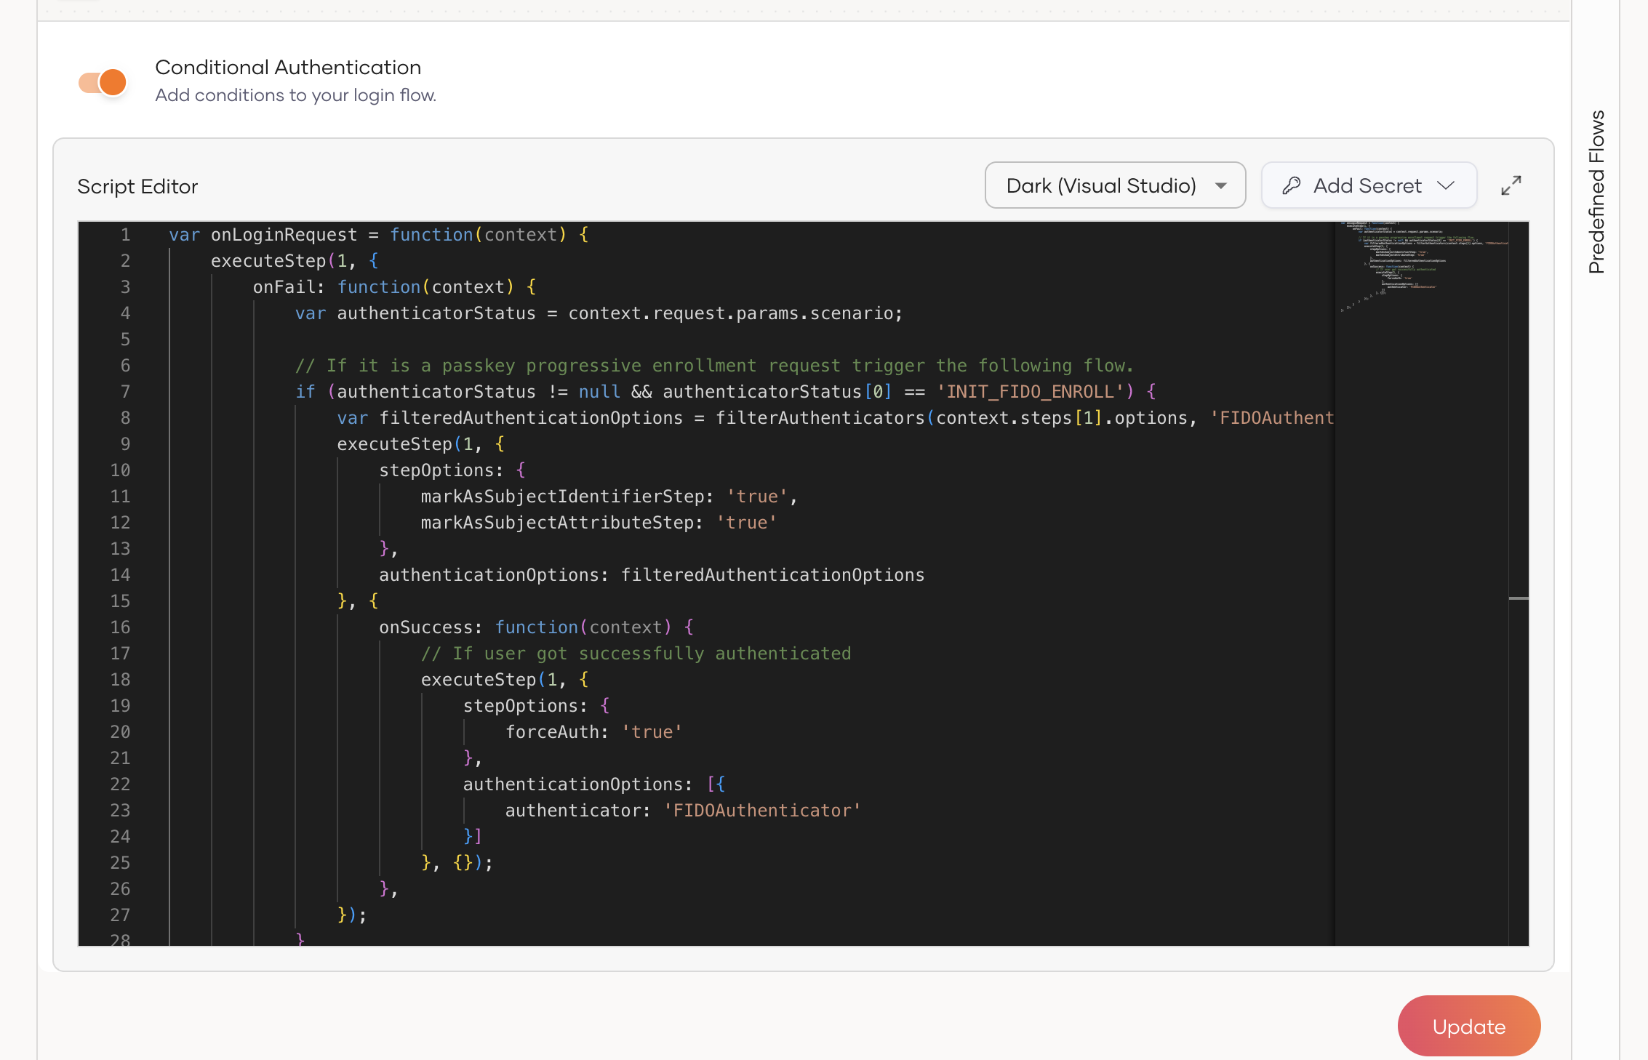Expand the script editor to fullscreen
Screen dimensions: 1648x1060
tap(1511, 186)
